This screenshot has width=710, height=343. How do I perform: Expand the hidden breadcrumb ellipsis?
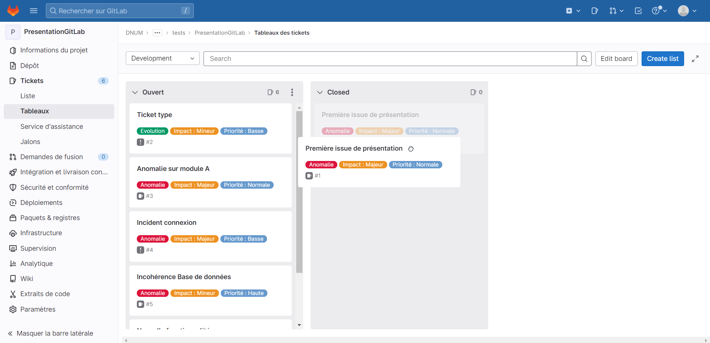tap(157, 33)
